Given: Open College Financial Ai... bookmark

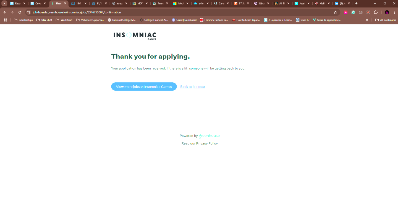Looking at the screenshot, I should (154, 20).
